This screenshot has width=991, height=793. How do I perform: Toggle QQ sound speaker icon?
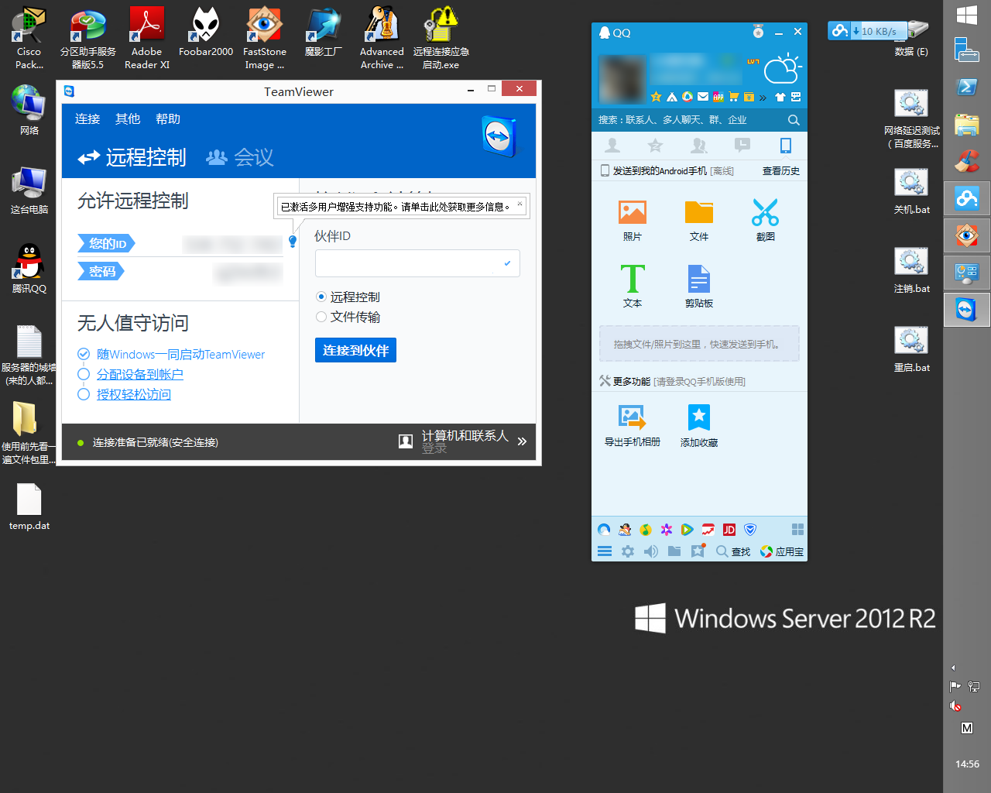(651, 551)
